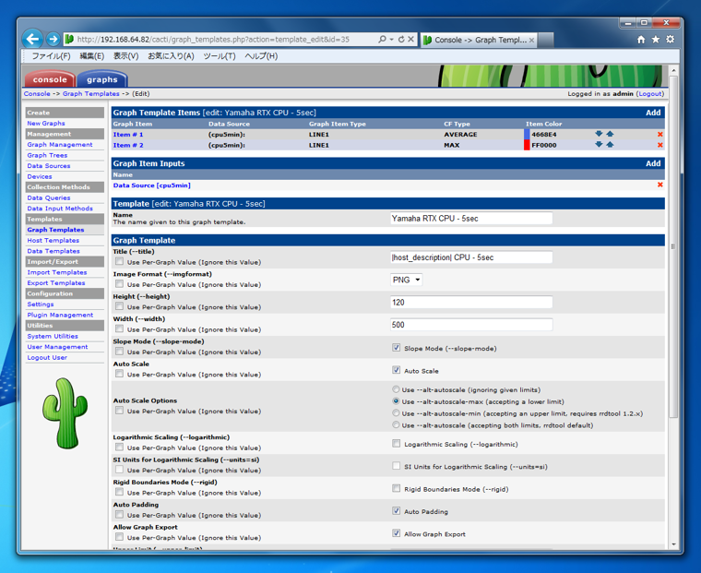Click the template Name input field
The image size is (701, 573).
pos(471,219)
